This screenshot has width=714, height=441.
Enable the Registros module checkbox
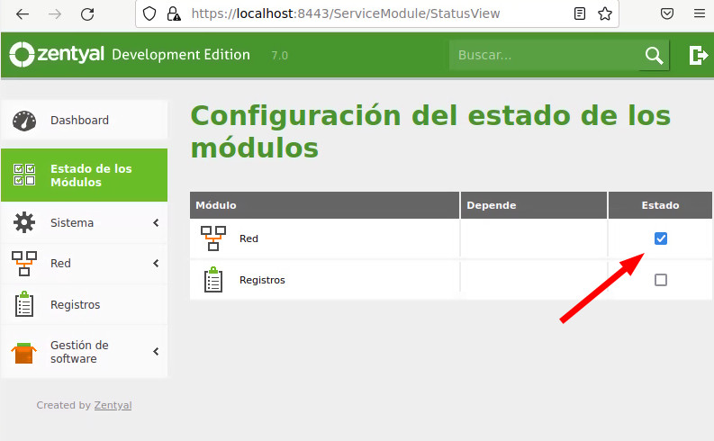coord(660,279)
